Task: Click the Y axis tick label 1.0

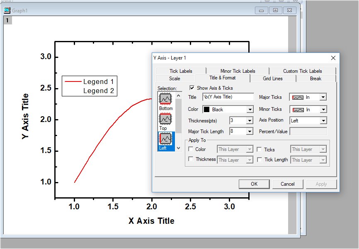Action: pos(46,182)
